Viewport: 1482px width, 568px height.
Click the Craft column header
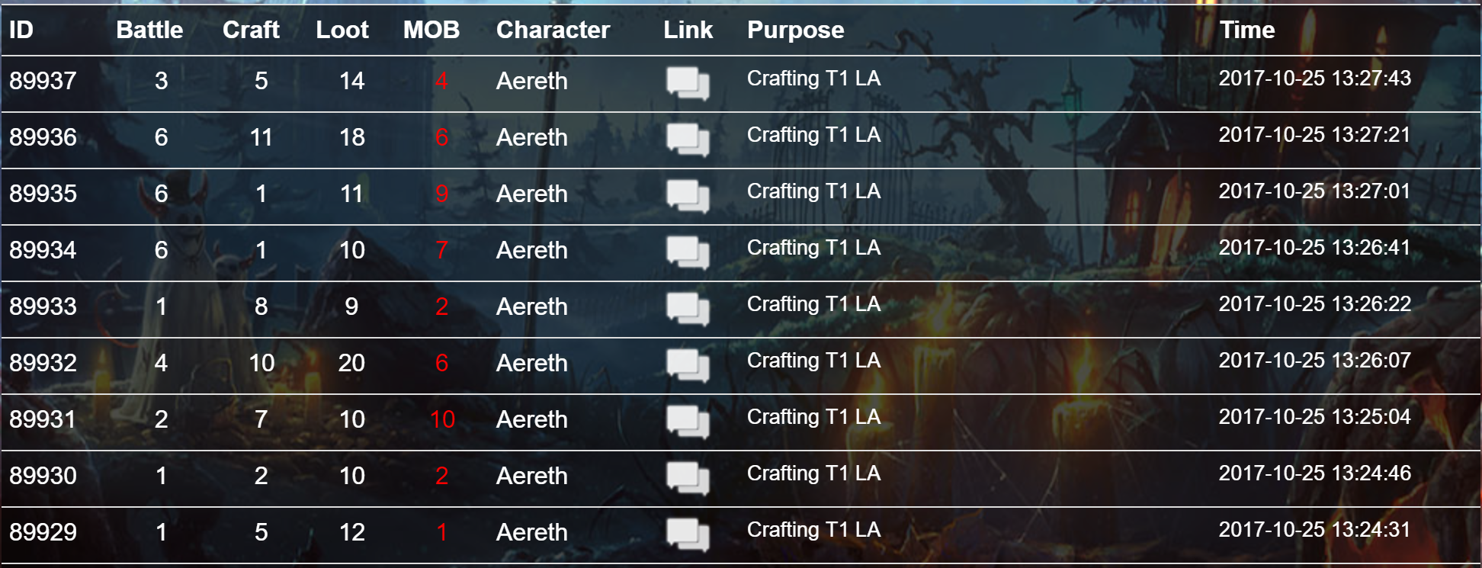click(x=251, y=30)
